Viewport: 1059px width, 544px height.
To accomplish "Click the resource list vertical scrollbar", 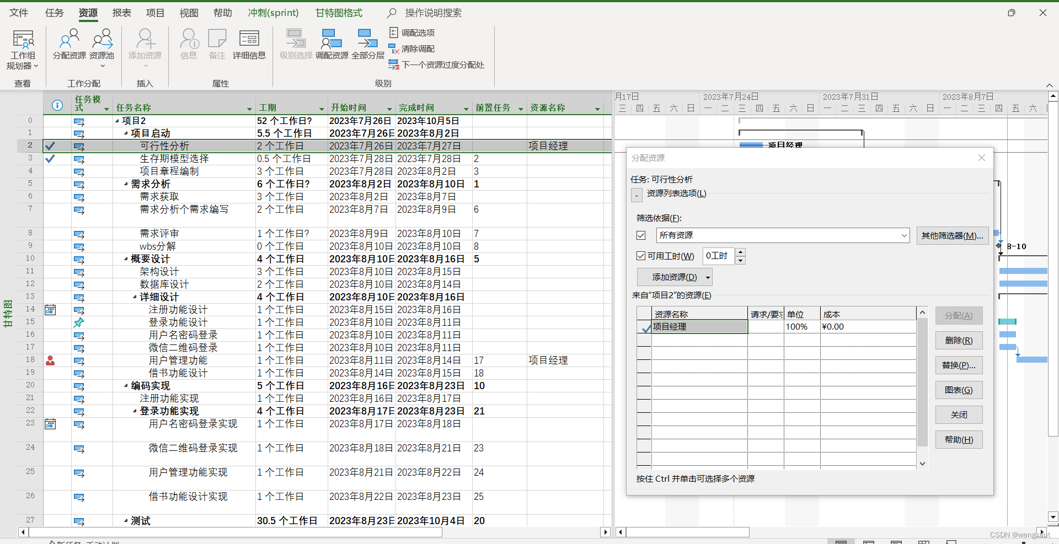I will (922, 383).
